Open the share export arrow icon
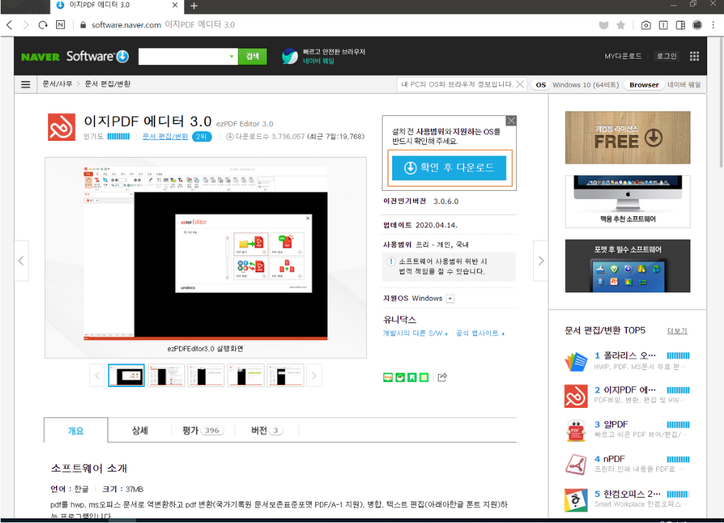This screenshot has height=523, width=724. (442, 377)
